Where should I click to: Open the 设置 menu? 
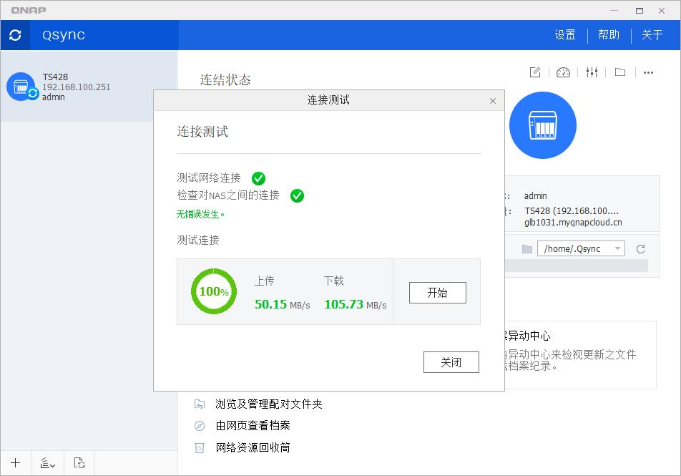click(564, 34)
